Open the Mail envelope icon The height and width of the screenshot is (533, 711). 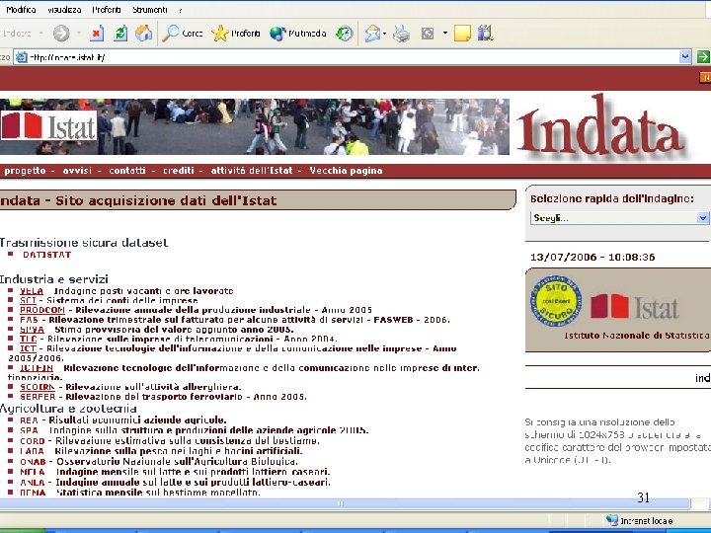372,34
